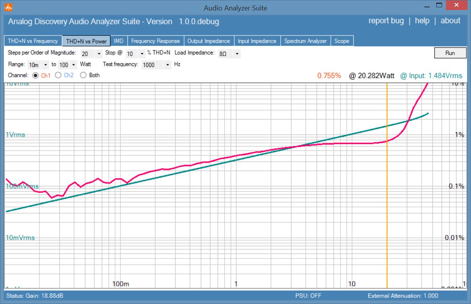Close the Audio Analyzer Suite window
This screenshot has width=471, height=304.
457,5
